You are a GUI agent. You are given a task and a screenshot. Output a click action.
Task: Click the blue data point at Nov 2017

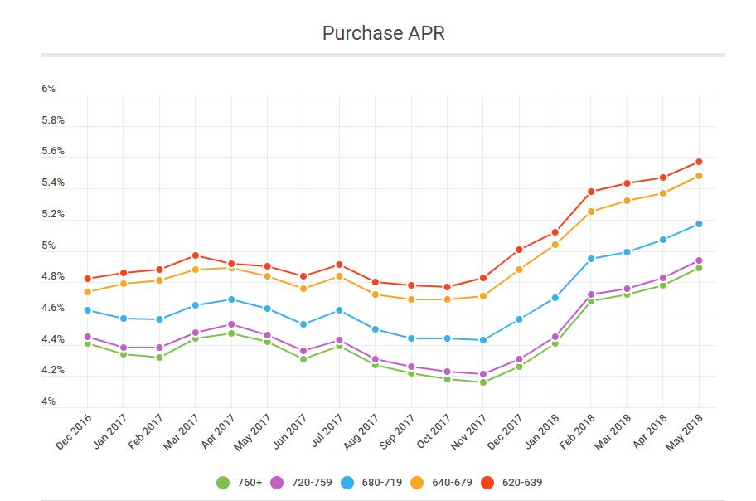point(483,340)
